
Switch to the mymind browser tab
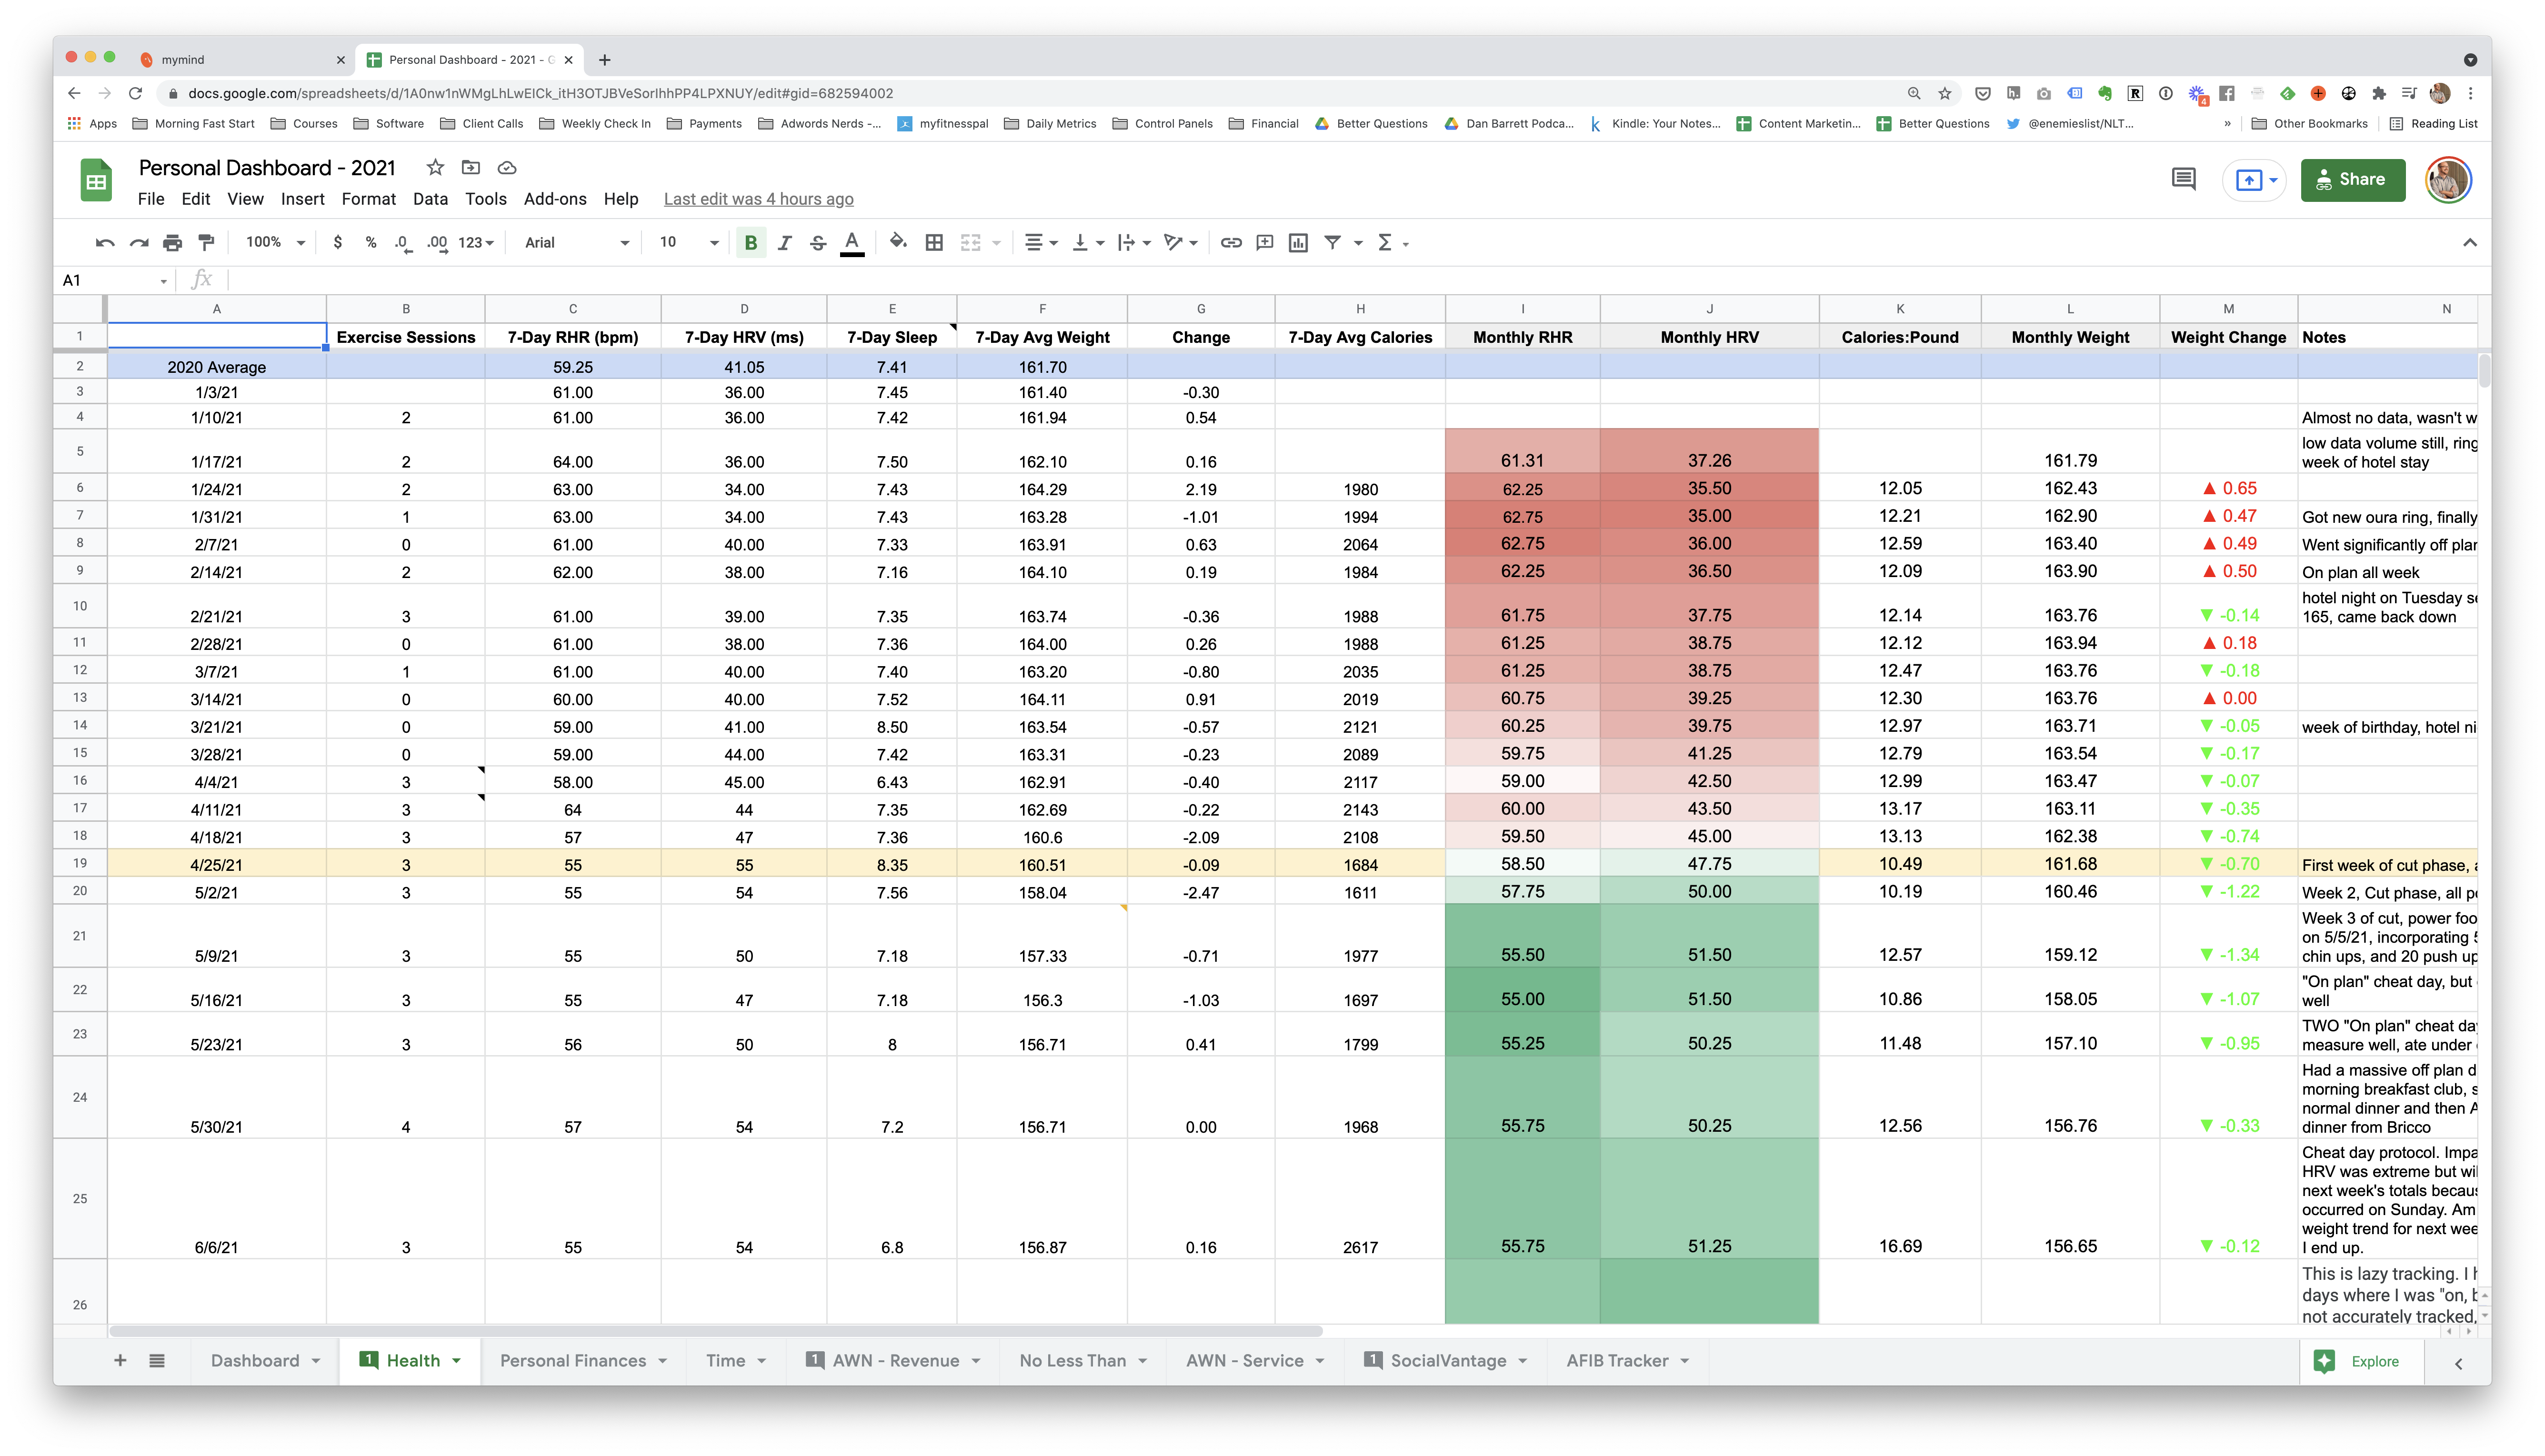[243, 60]
